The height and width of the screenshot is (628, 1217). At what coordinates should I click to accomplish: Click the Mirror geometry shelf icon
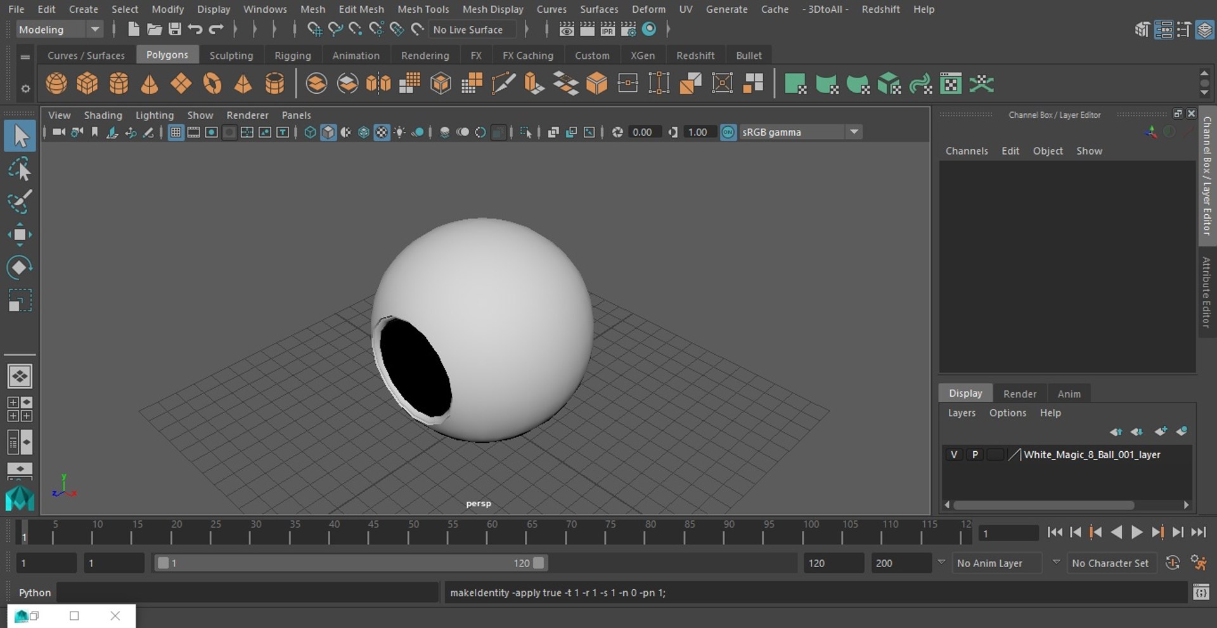(378, 83)
